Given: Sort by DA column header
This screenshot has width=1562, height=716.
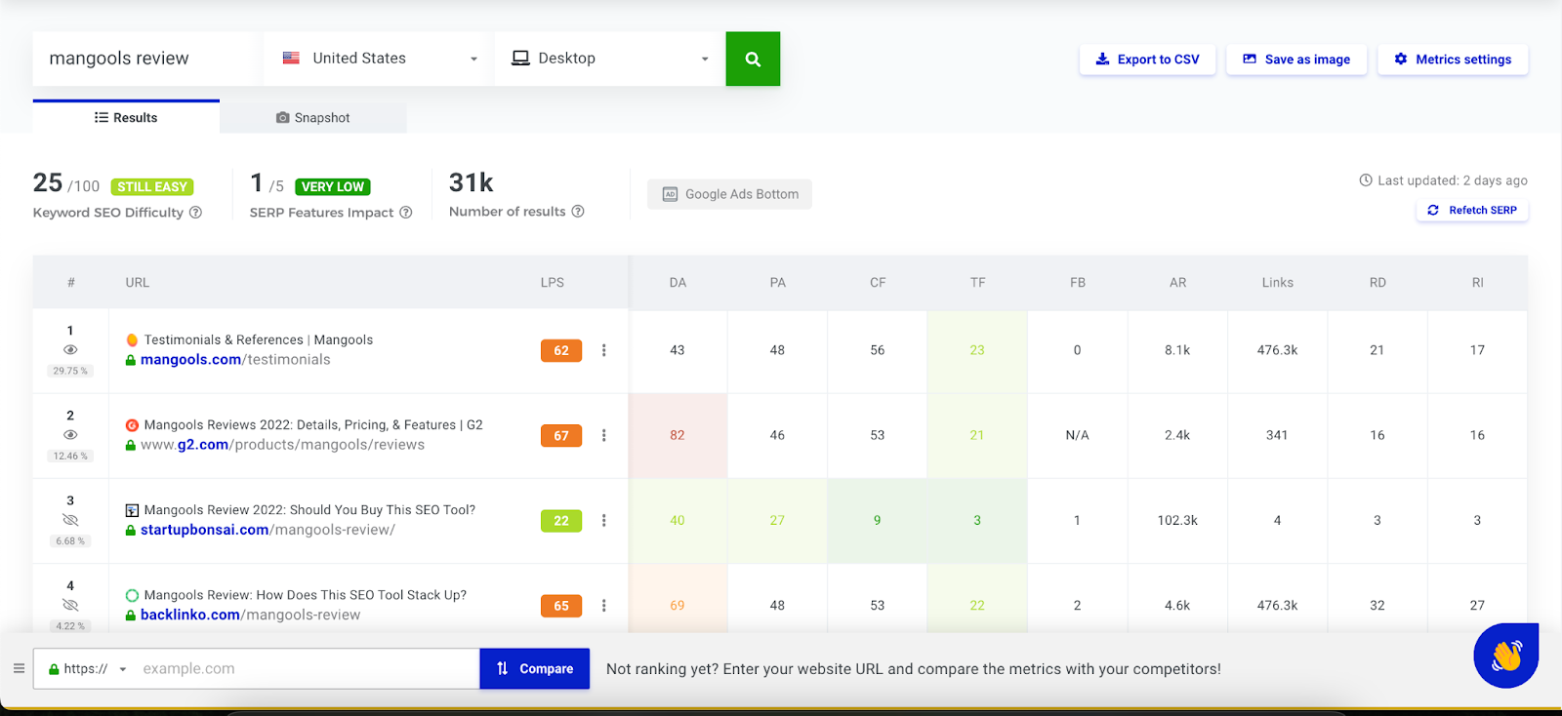Looking at the screenshot, I should [678, 283].
